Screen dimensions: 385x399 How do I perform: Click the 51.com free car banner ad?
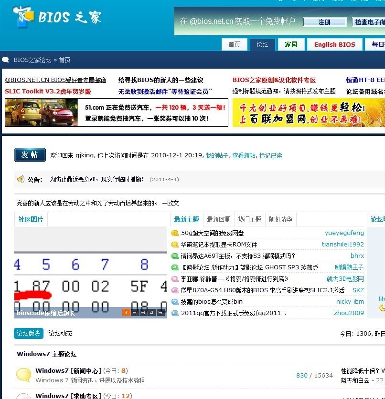pos(117,113)
